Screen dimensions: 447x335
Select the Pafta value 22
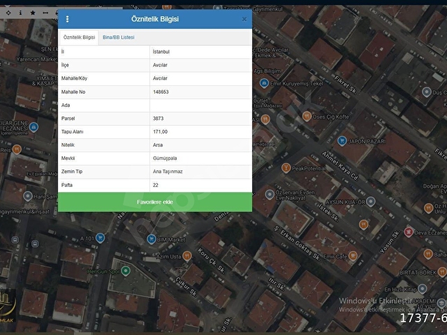coord(155,185)
